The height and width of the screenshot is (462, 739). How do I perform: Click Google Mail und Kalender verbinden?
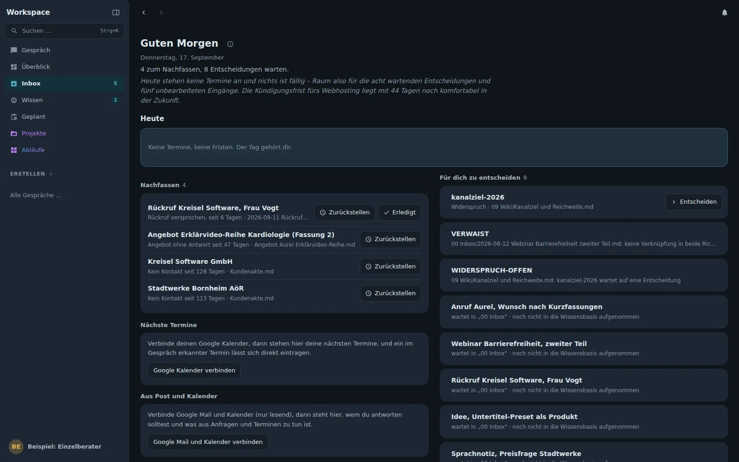(x=208, y=442)
